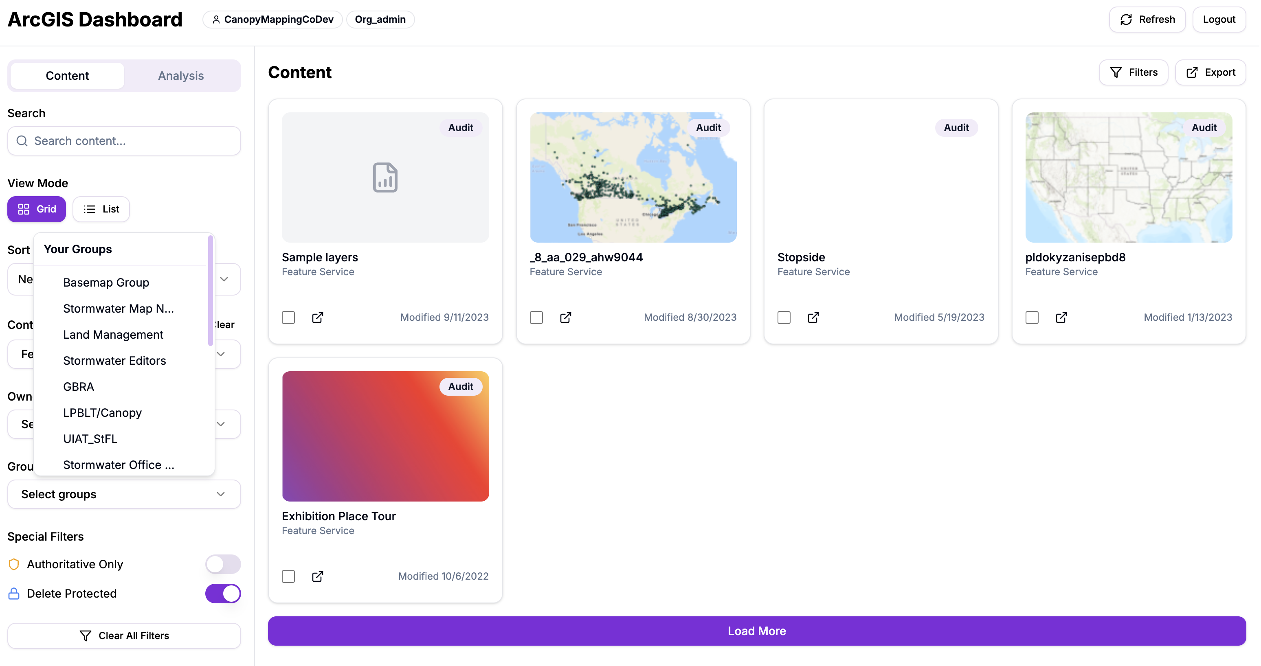Screen dimensions: 1261x666
Task: Open external link icon for pldokyzanisepbd8
Action: (1061, 318)
